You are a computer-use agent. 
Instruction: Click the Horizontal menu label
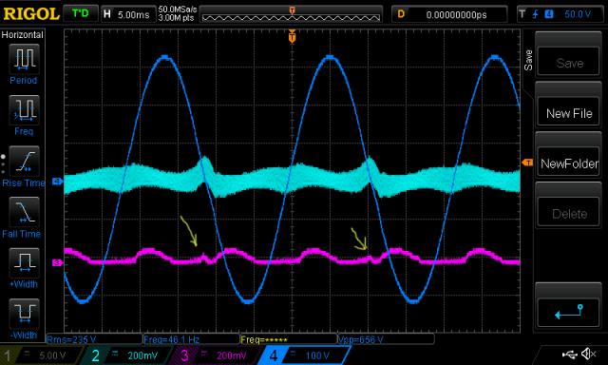pyautogui.click(x=22, y=35)
